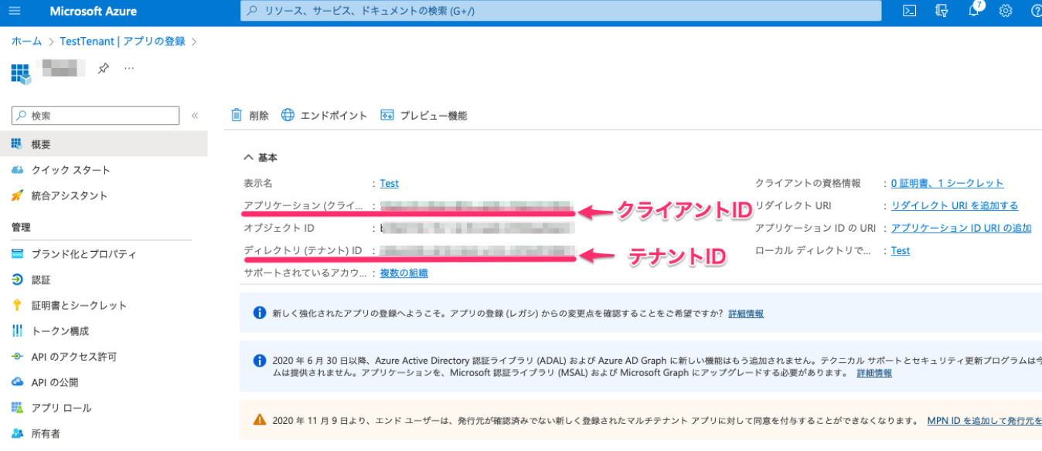Click the 概要 icon in the sidebar
Image resolution: width=1042 pixels, height=451 pixels.
pyautogui.click(x=17, y=144)
